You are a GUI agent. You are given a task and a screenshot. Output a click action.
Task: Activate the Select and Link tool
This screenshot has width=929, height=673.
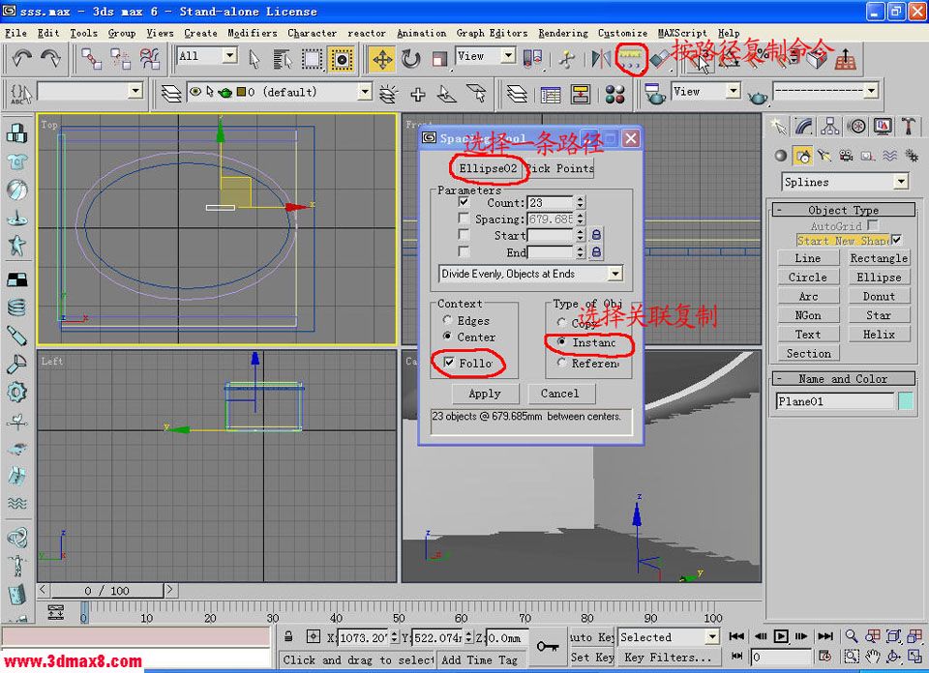point(92,59)
